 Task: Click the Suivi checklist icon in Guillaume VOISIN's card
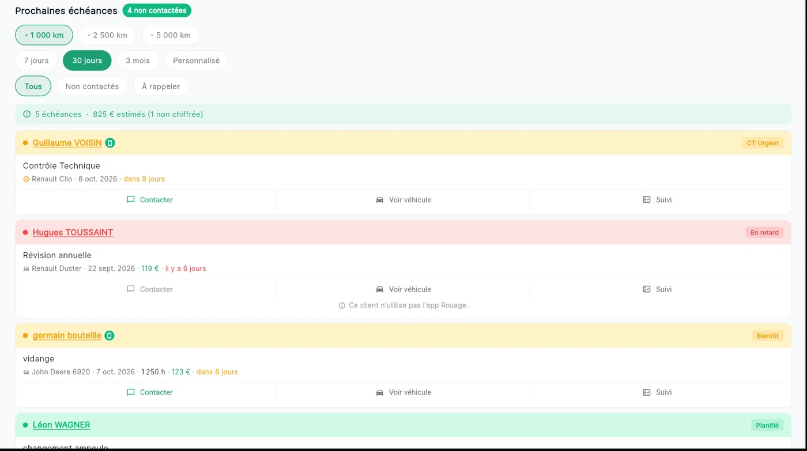[x=647, y=200]
